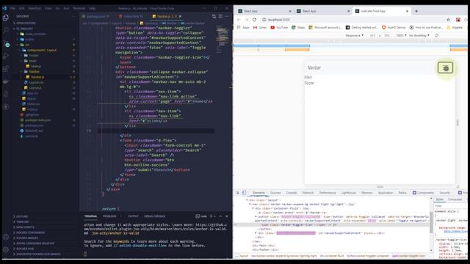
Task: Switch to the Navbar.js editor tab
Action: click(x=167, y=16)
